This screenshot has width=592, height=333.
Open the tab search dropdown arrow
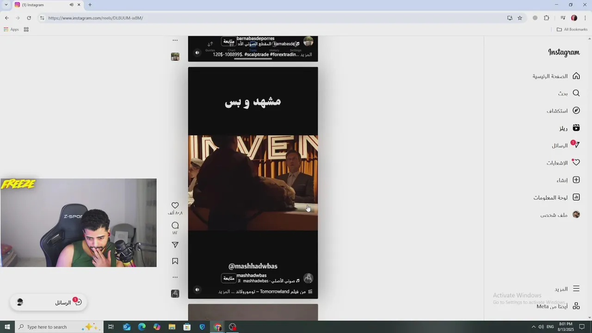(x=6, y=5)
